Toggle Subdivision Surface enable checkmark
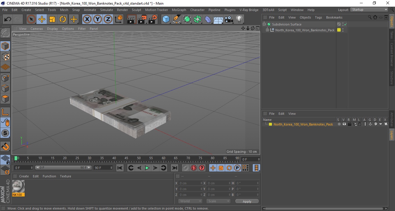The image size is (395, 211). pyautogui.click(x=346, y=24)
